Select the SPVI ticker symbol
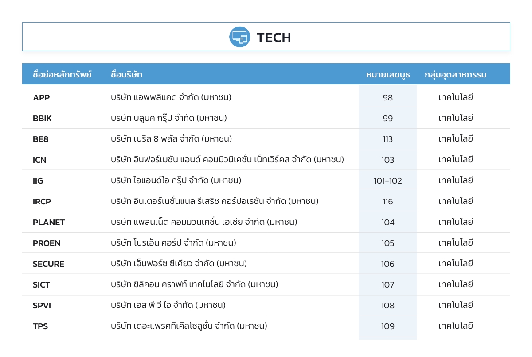 tap(42, 305)
